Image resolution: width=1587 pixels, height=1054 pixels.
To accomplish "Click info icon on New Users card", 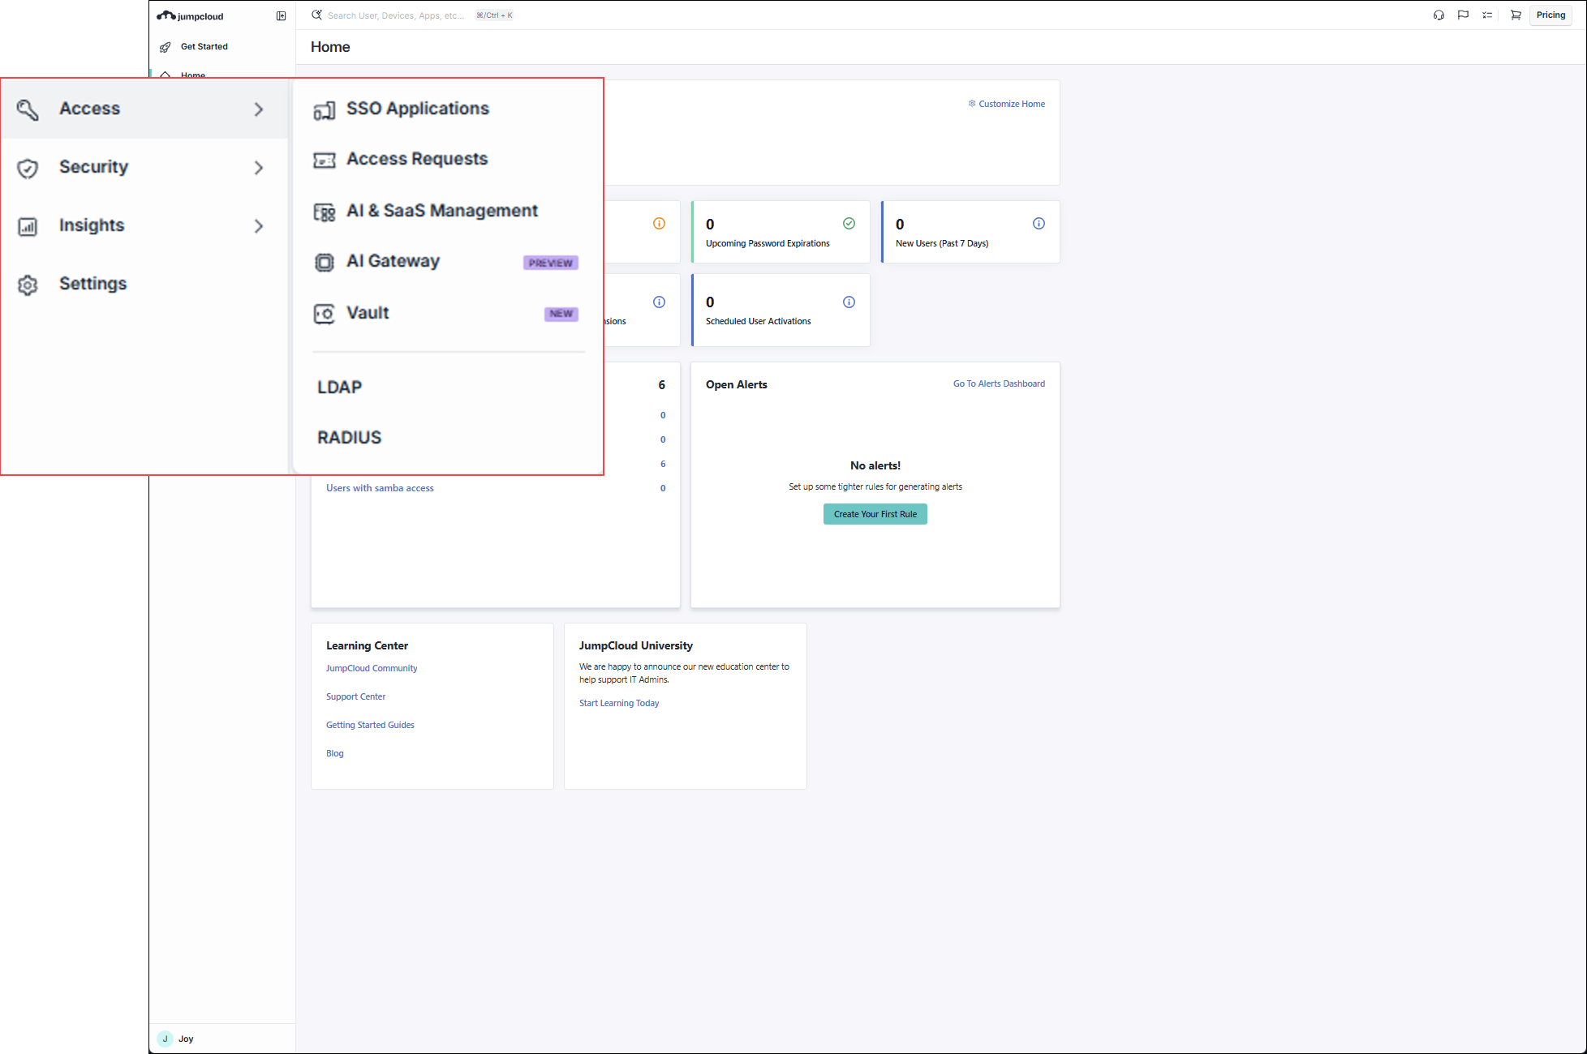I will pyautogui.click(x=1039, y=224).
